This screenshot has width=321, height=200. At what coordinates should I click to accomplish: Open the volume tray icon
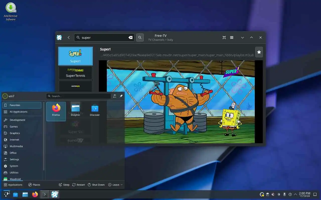click(x=273, y=194)
